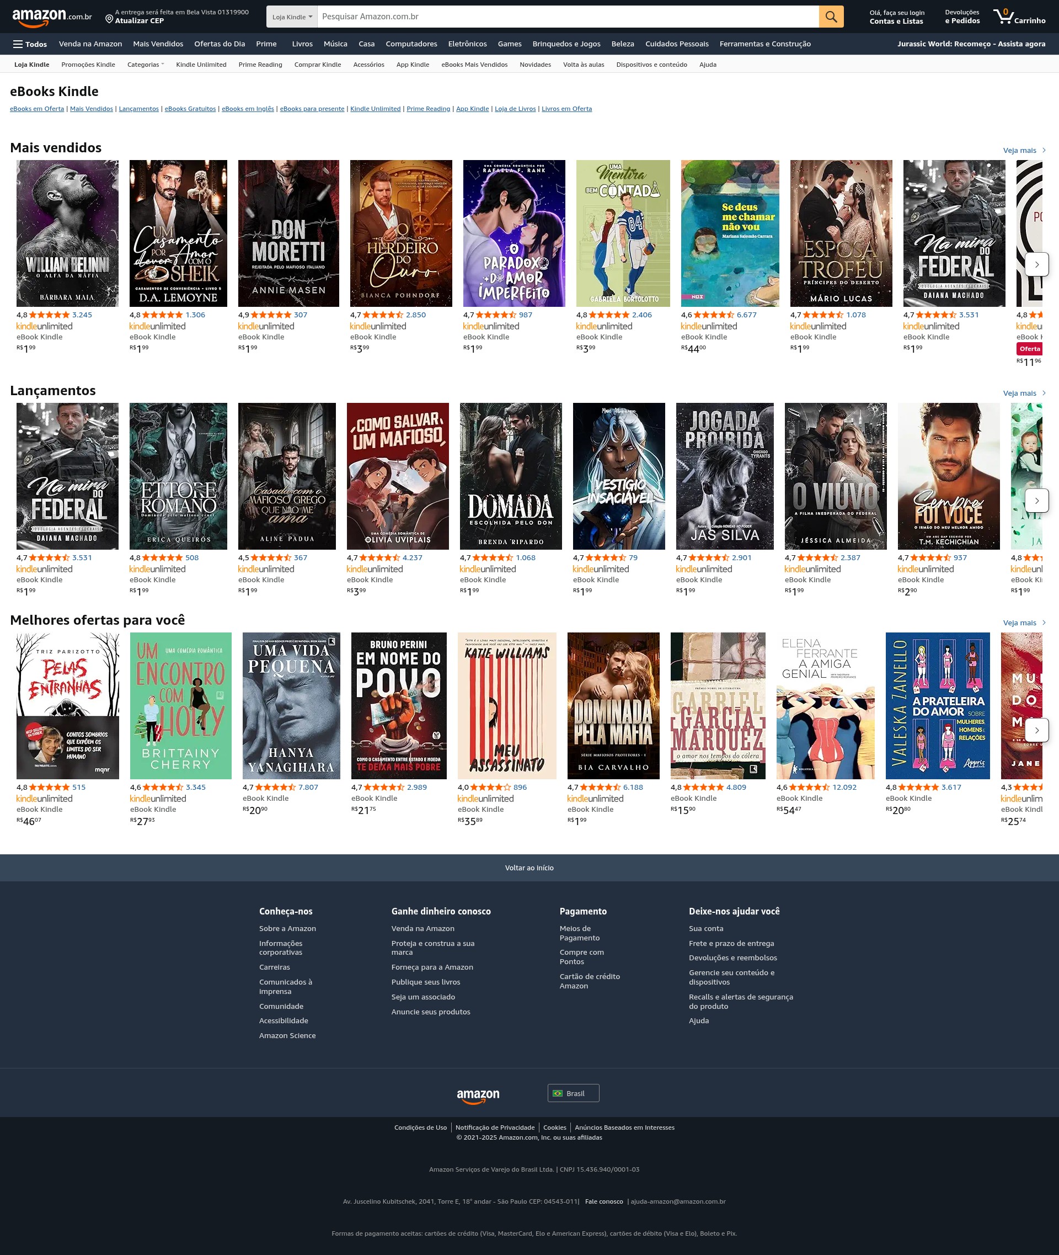This screenshot has width=1059, height=1255.
Task: Select the Brasil flag country button
Action: point(573,1093)
